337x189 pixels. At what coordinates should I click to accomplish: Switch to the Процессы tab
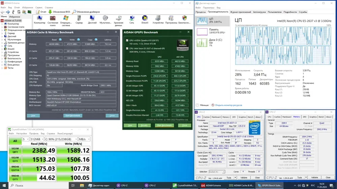tap(201, 12)
